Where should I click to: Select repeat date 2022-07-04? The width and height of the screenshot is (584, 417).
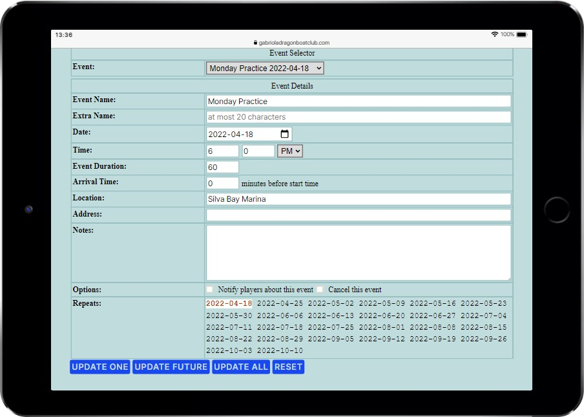pyautogui.click(x=483, y=315)
